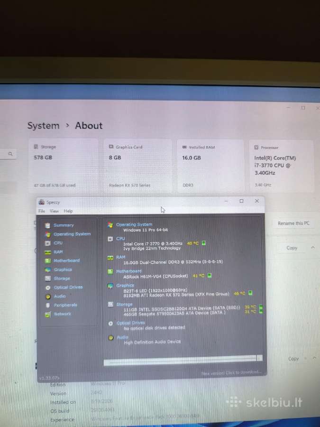Image resolution: width=320 pixels, height=427 pixels.
Task: Click the RAM icon in summary pane
Action: pyautogui.click(x=110, y=258)
